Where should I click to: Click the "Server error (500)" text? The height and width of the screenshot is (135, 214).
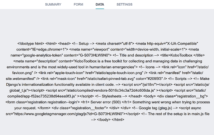coord(106,102)
